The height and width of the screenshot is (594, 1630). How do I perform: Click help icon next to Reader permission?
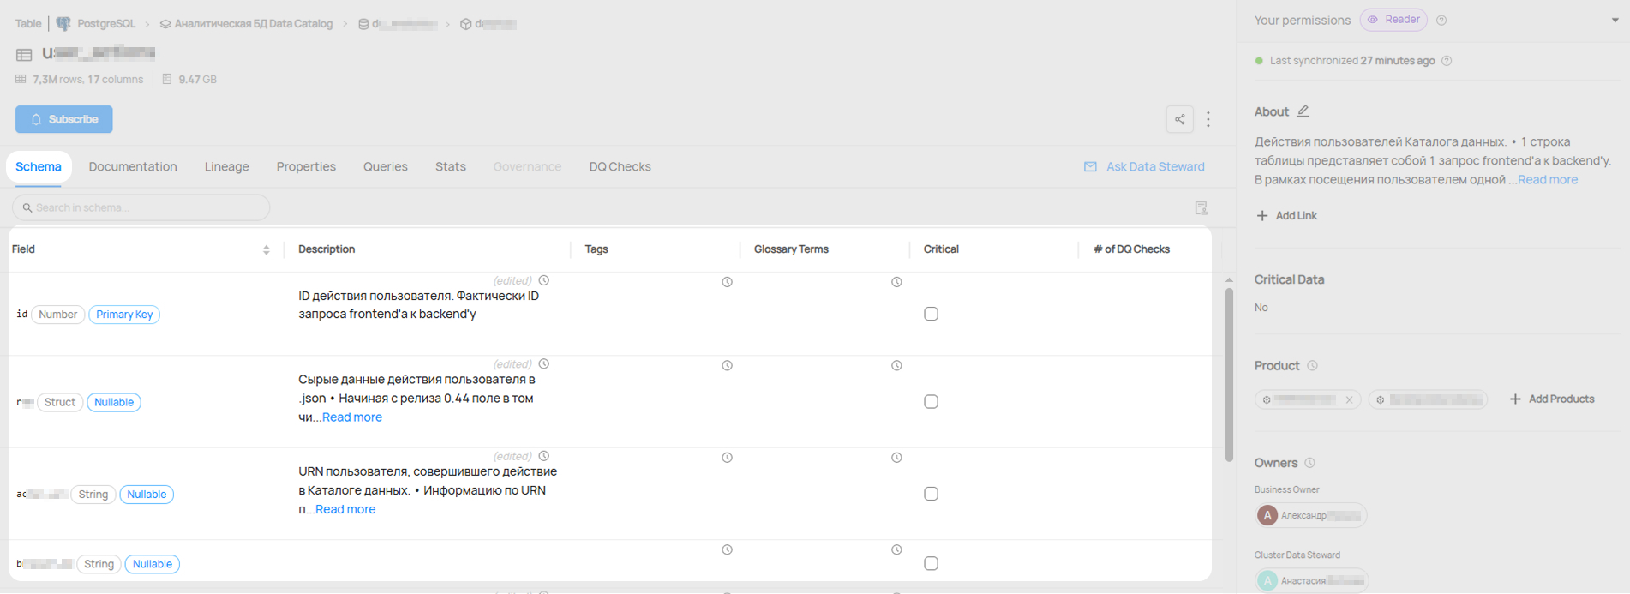[1441, 21]
